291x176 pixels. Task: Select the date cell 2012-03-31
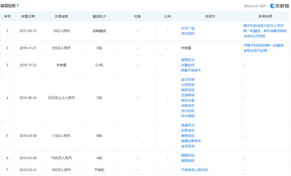[28, 170]
